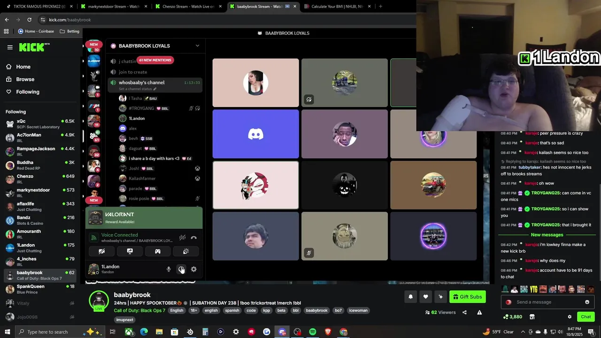Open a new browser tab
Screen dimensions: 601x338
click(380, 7)
